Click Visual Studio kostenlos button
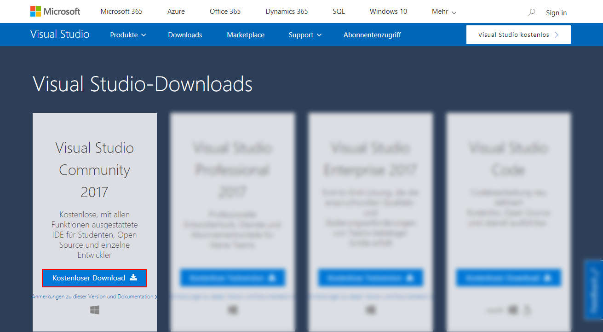The height and width of the screenshot is (332, 603). coord(518,35)
